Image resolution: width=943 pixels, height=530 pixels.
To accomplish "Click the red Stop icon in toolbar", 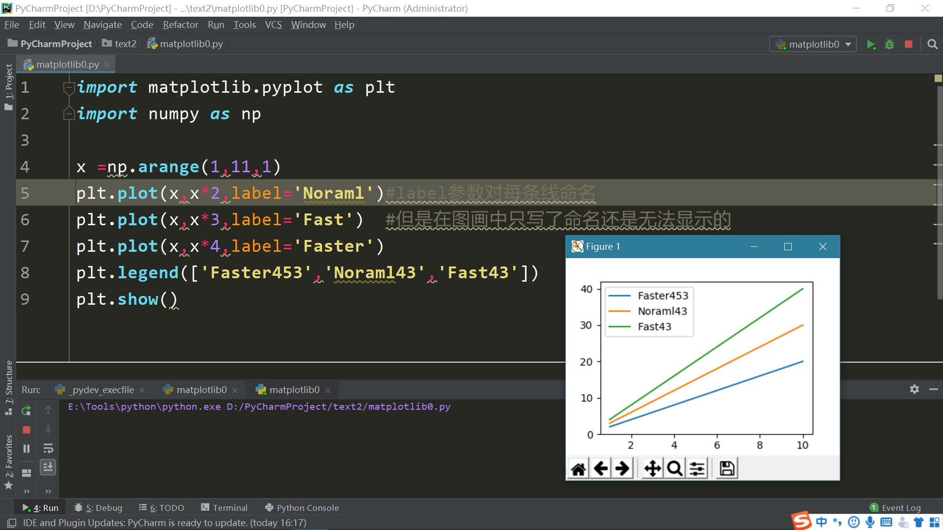I will pos(909,45).
